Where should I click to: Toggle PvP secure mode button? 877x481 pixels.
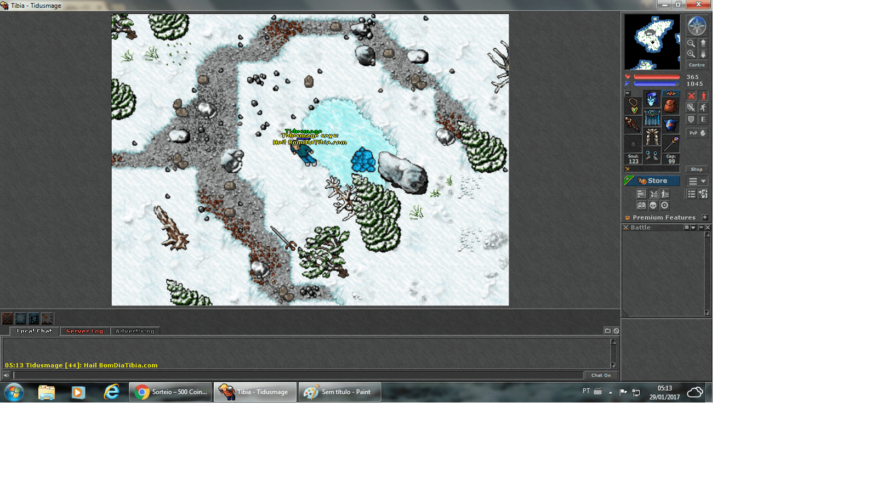(x=697, y=133)
